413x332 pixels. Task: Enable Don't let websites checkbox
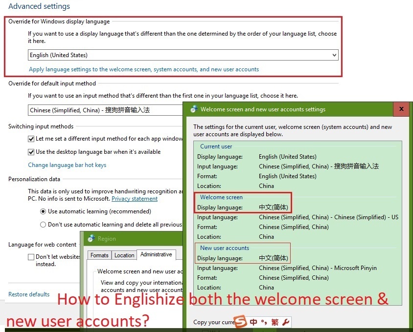click(x=31, y=257)
